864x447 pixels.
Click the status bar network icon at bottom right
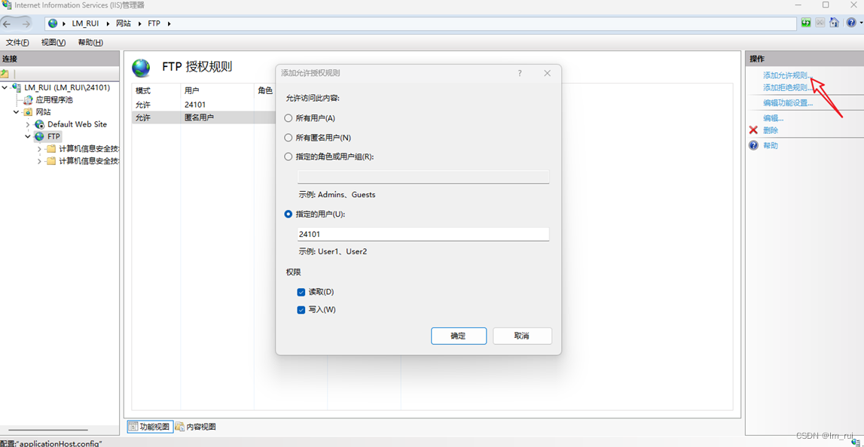pyautogui.click(x=856, y=442)
